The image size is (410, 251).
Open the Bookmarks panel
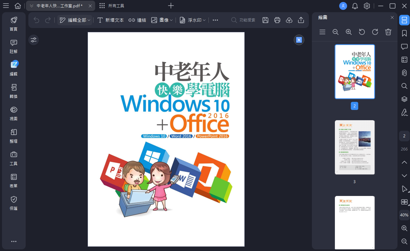(404, 33)
